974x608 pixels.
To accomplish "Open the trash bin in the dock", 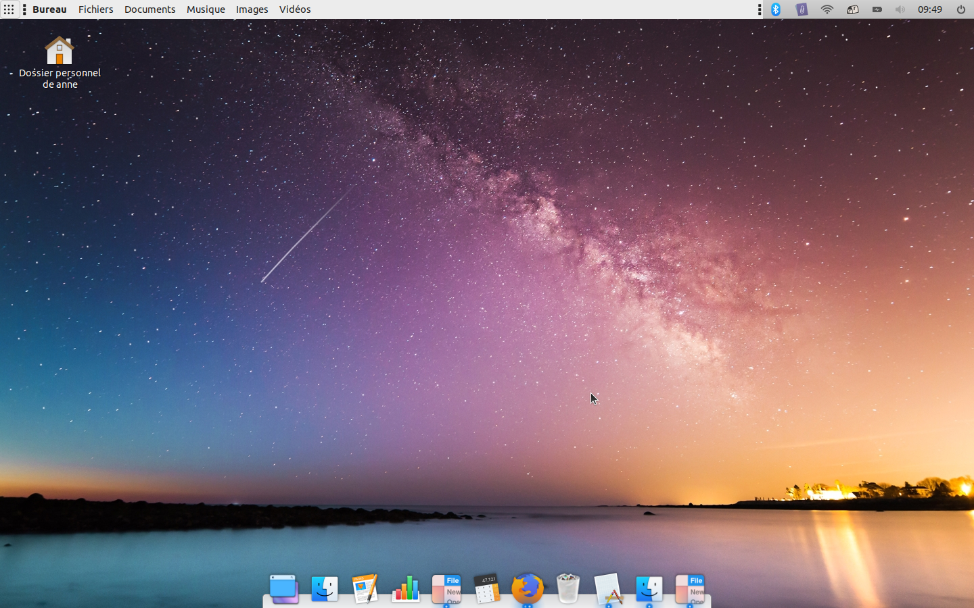I will (x=568, y=589).
